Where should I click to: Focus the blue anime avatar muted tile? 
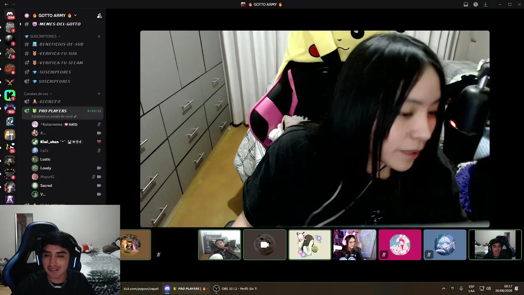(x=445, y=245)
